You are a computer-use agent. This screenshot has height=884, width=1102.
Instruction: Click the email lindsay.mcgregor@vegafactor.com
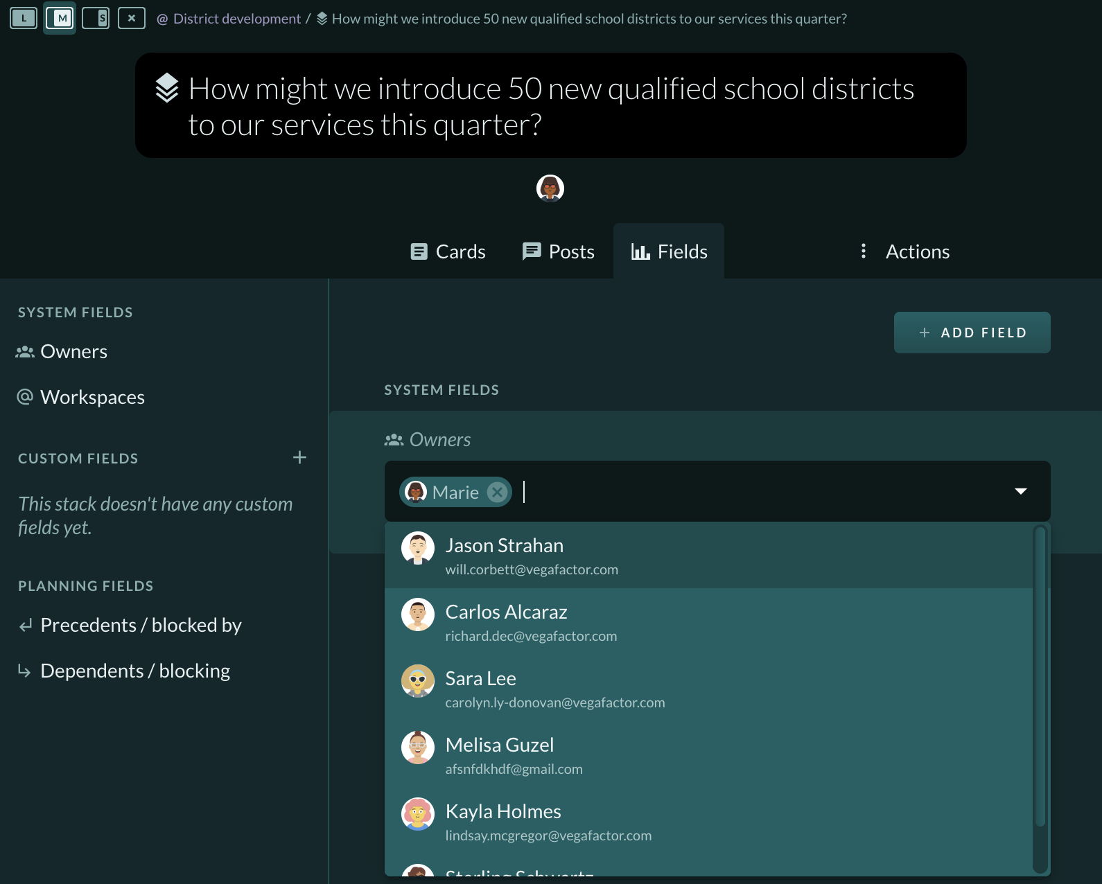tap(548, 836)
